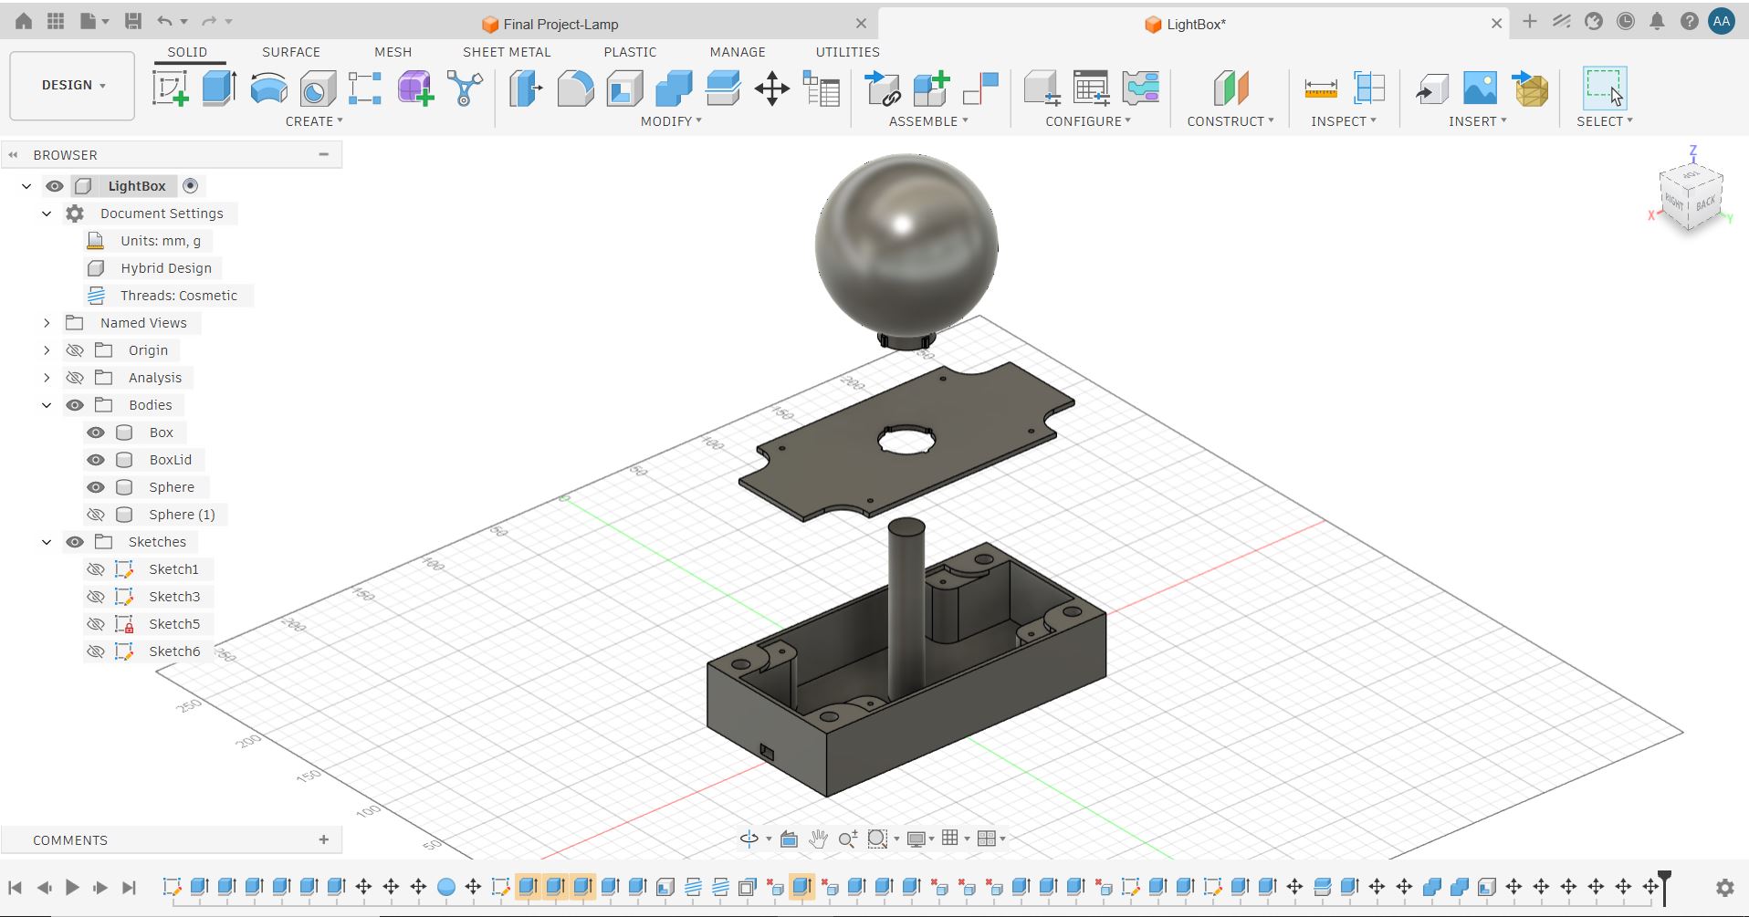Screen dimensions: 1749x917
Task: Switch to the SHEET METAL tab
Action: 507,52
